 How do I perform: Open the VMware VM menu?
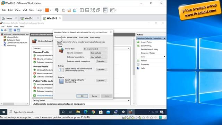pyautogui.click(x=25, y=10)
